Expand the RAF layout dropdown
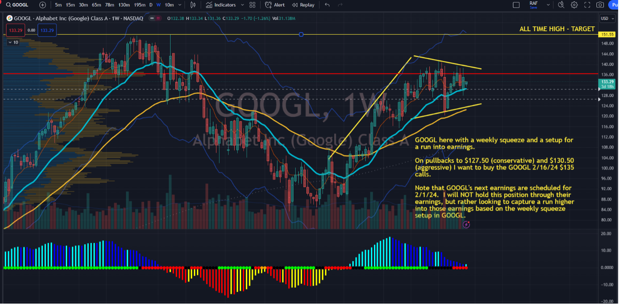The width and height of the screenshot is (619, 305). point(547,4)
